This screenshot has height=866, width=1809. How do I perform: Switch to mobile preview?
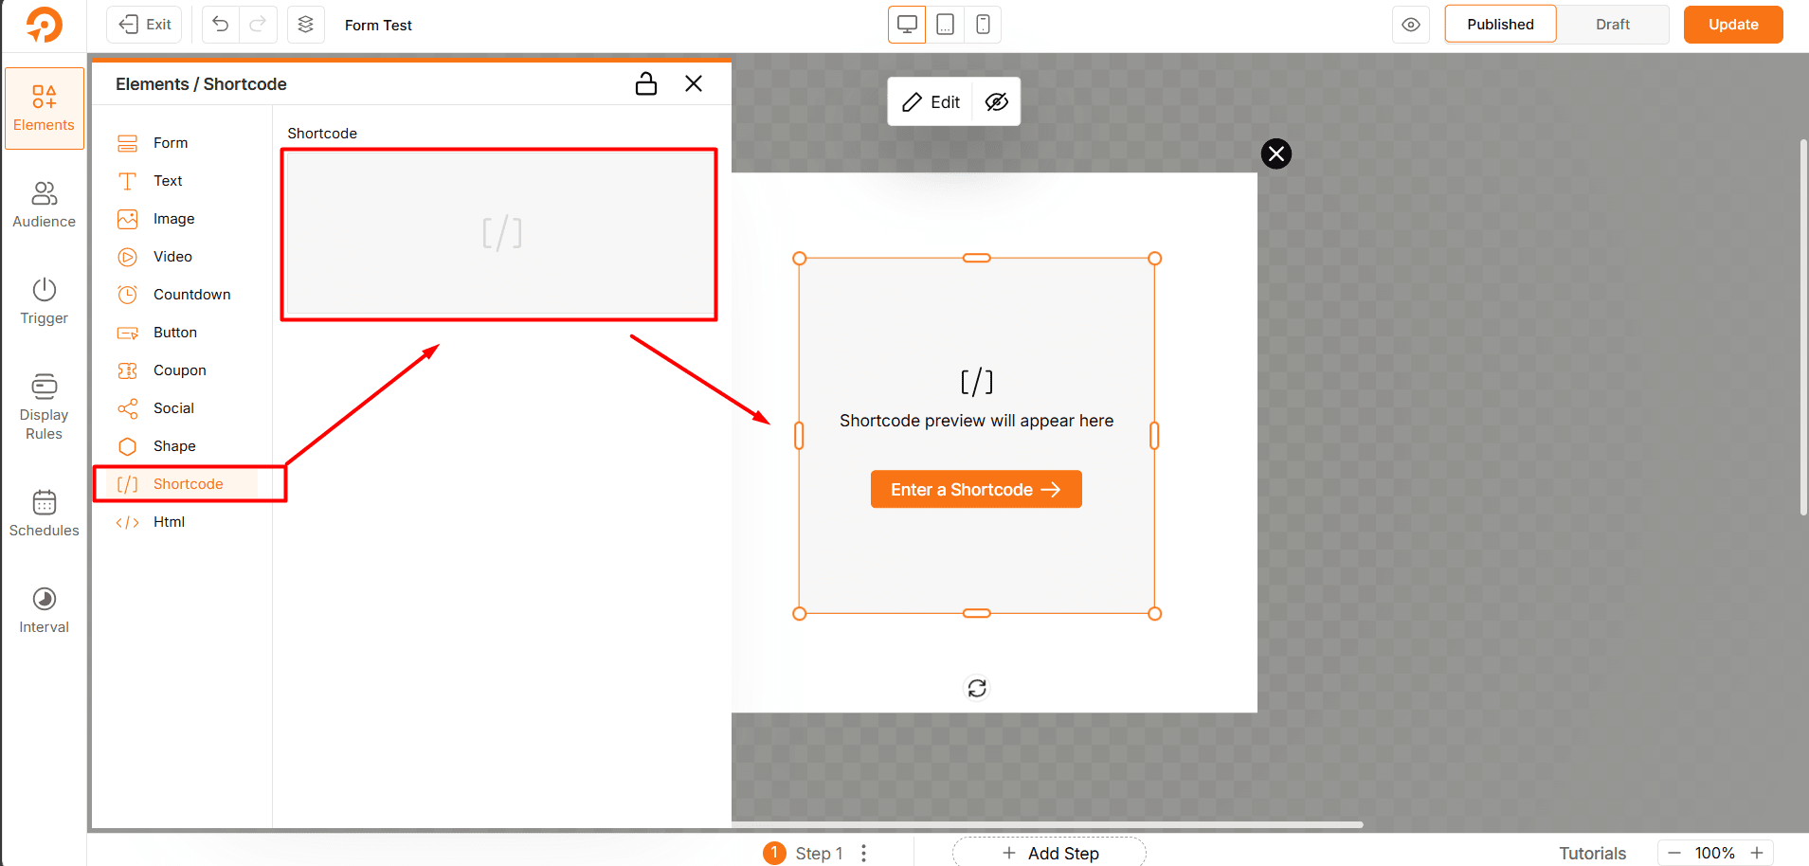coord(983,25)
